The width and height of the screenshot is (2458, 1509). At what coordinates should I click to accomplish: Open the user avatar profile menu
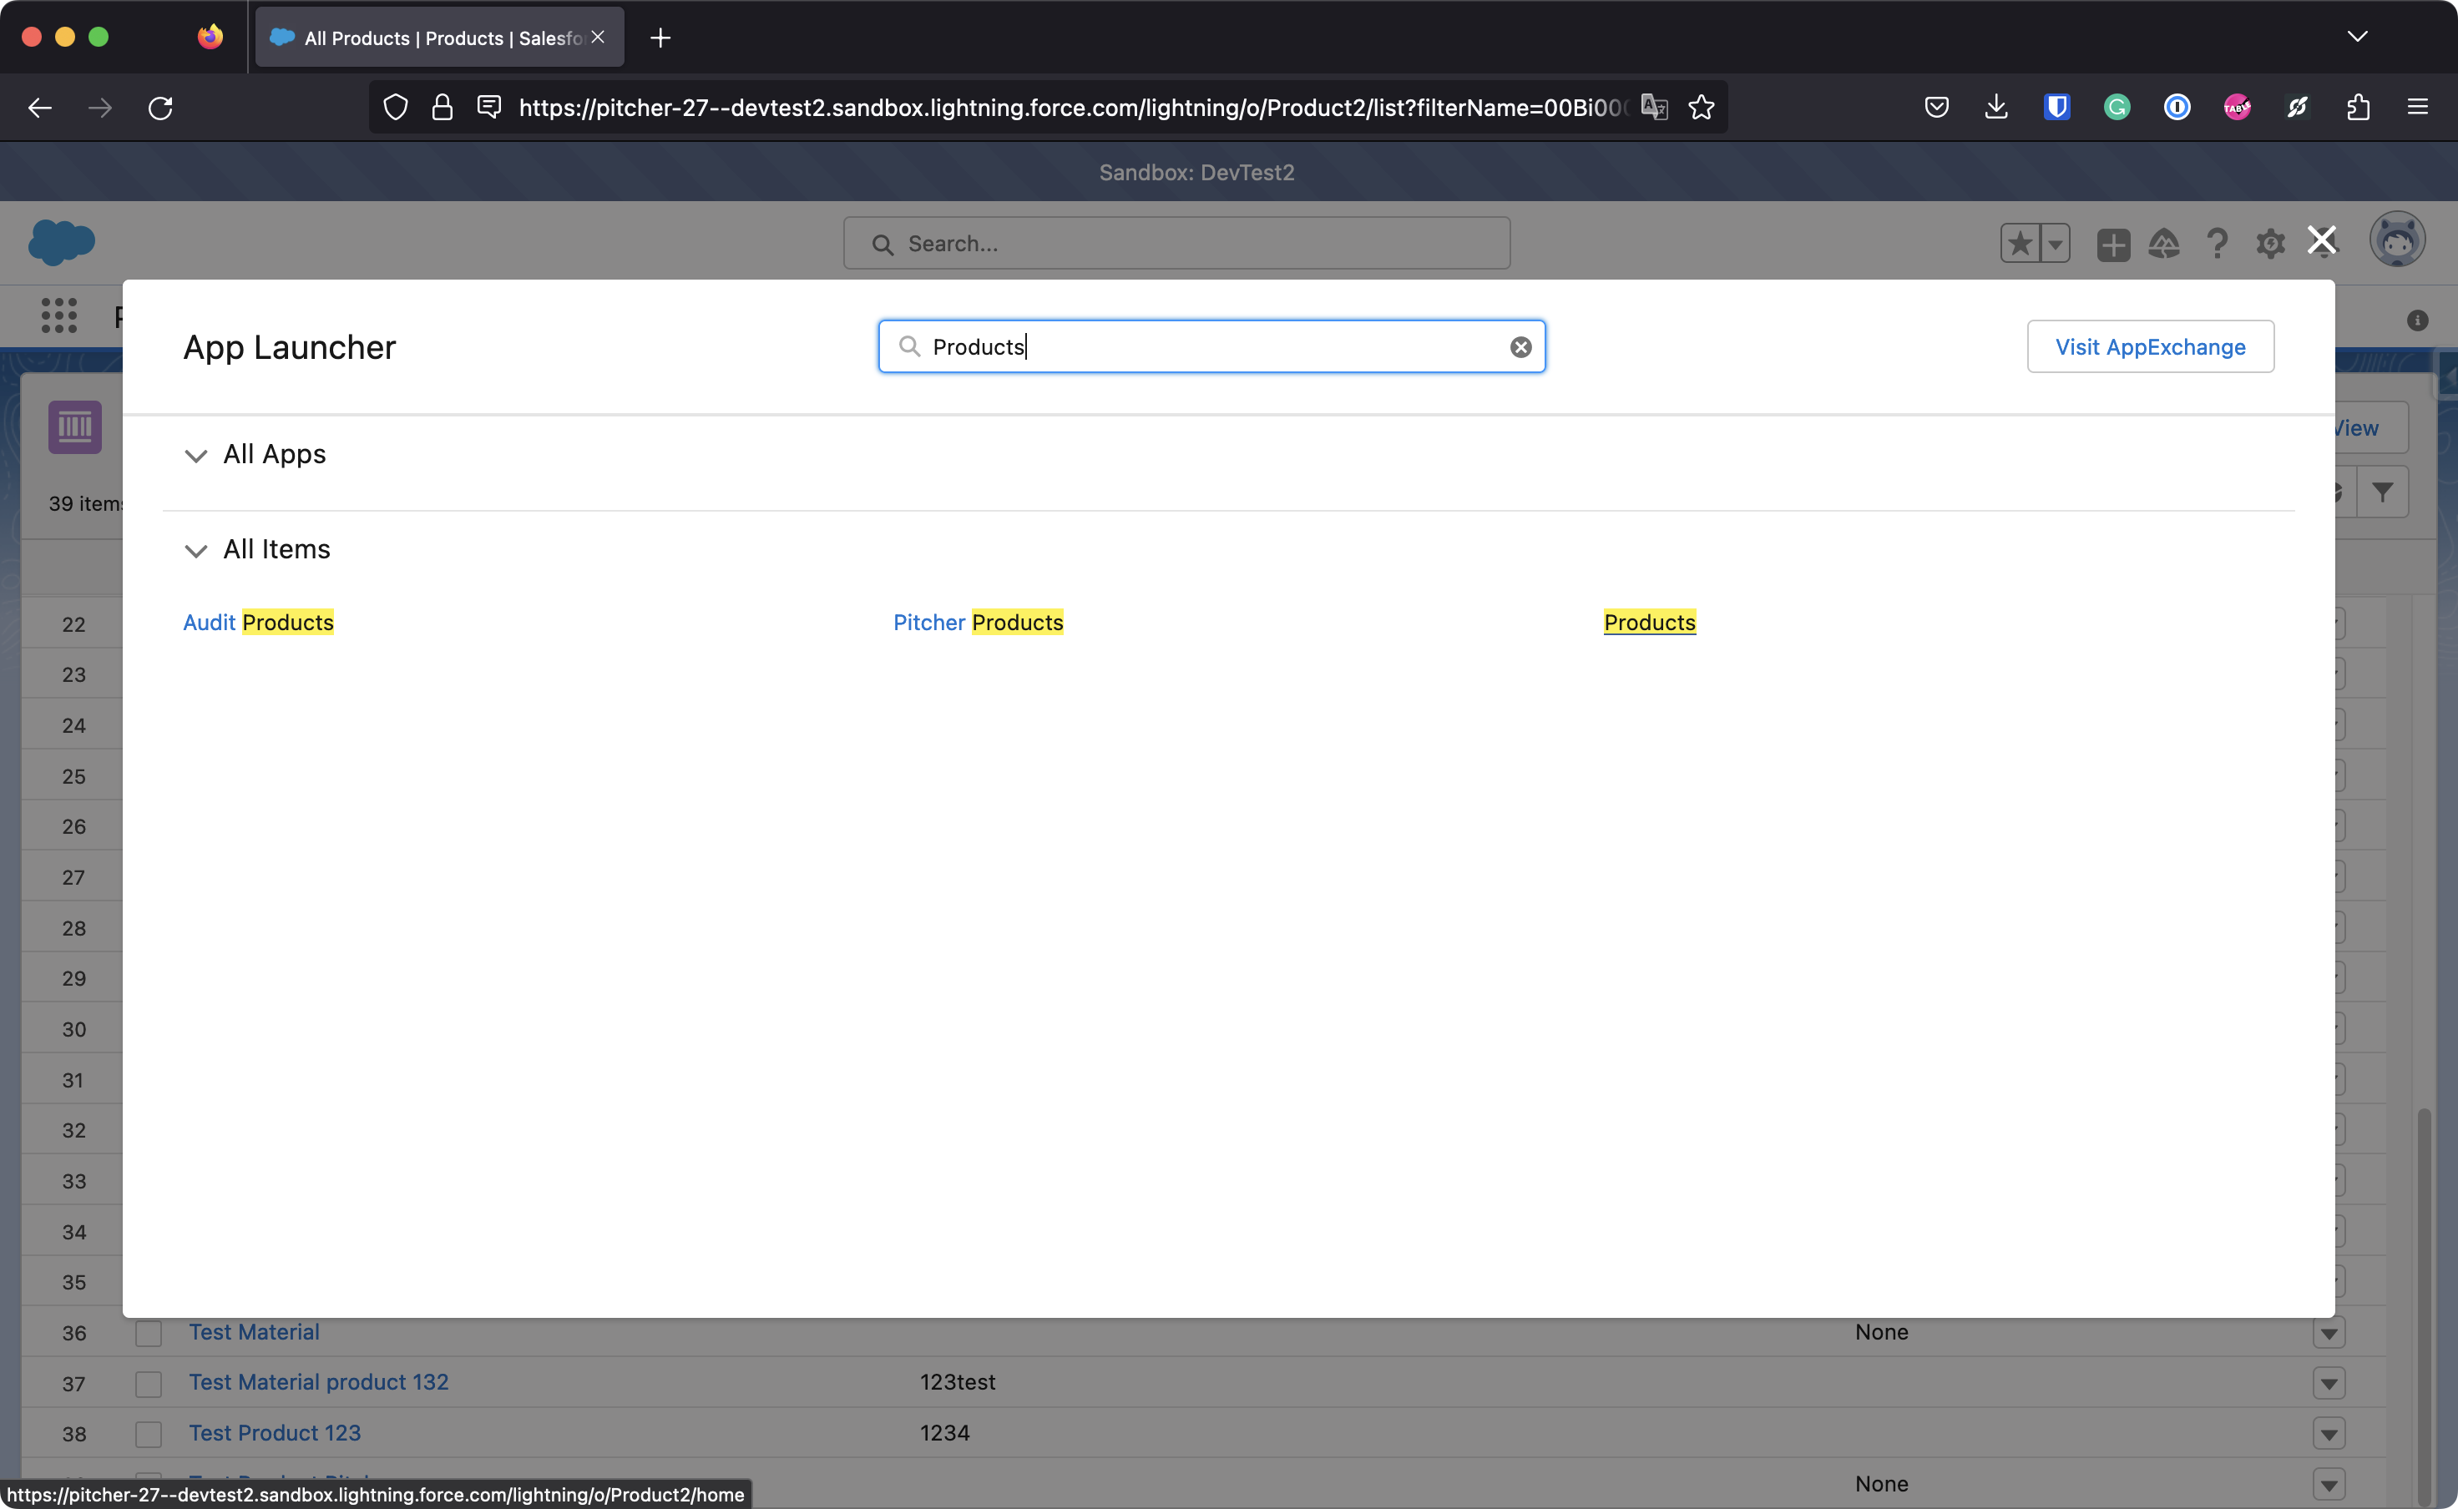(x=2396, y=240)
